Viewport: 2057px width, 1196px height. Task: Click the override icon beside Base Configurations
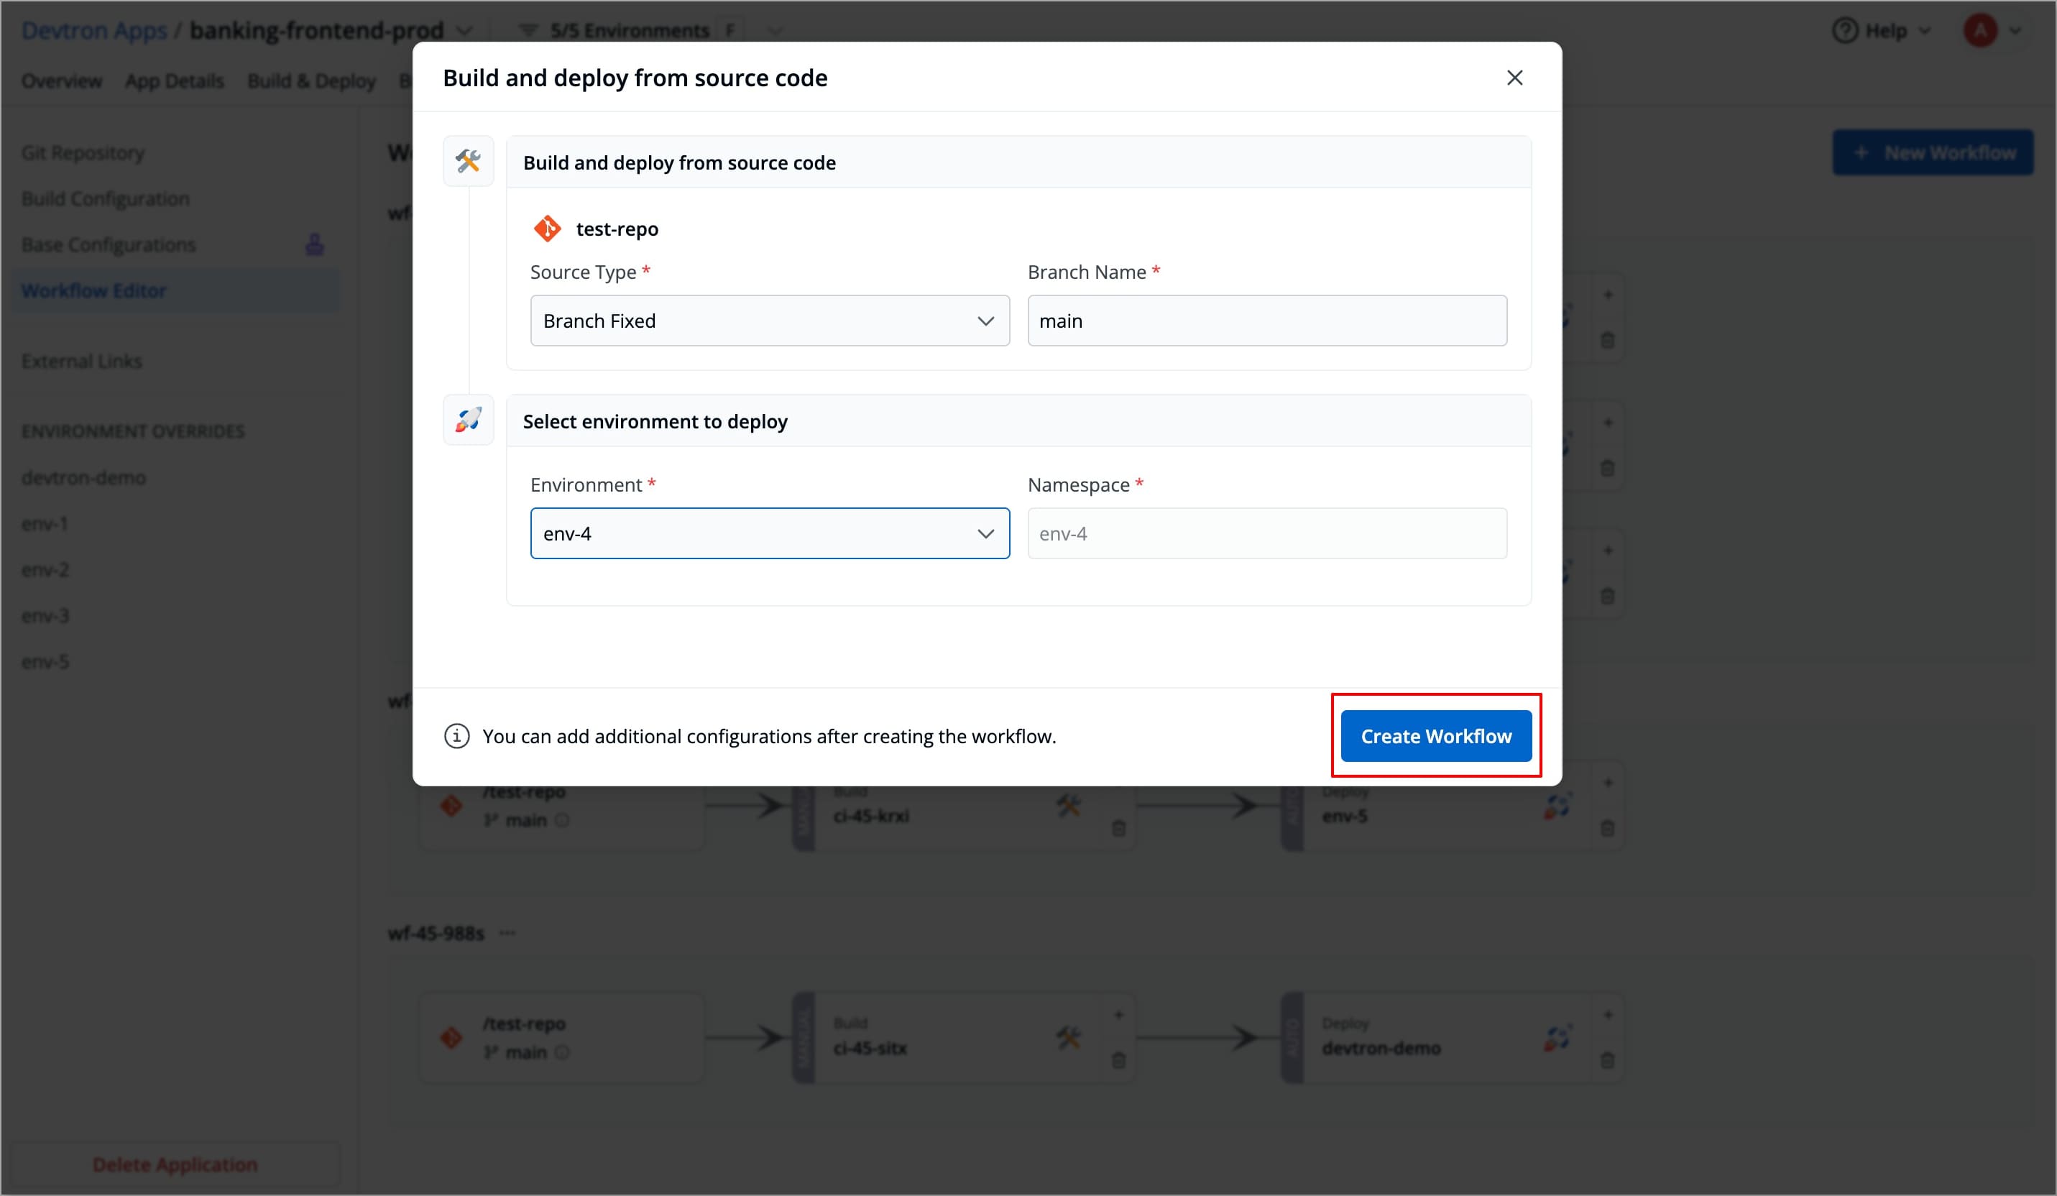coord(315,244)
